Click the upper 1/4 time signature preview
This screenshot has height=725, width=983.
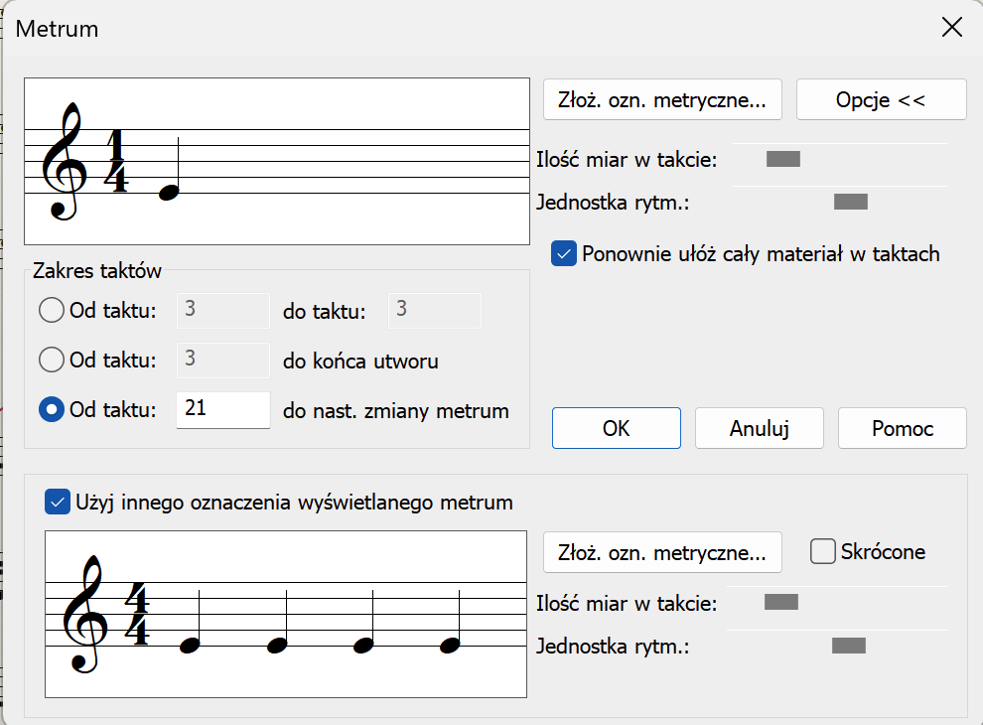pos(277,161)
